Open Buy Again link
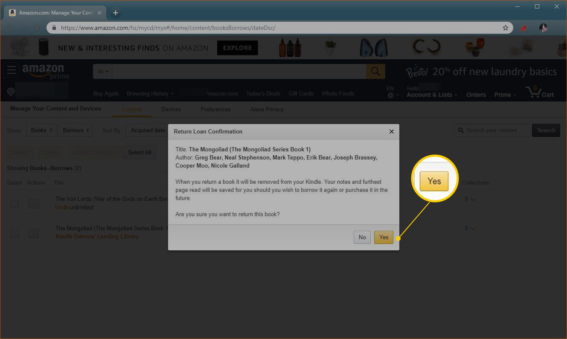The height and width of the screenshot is (339, 567). [106, 94]
